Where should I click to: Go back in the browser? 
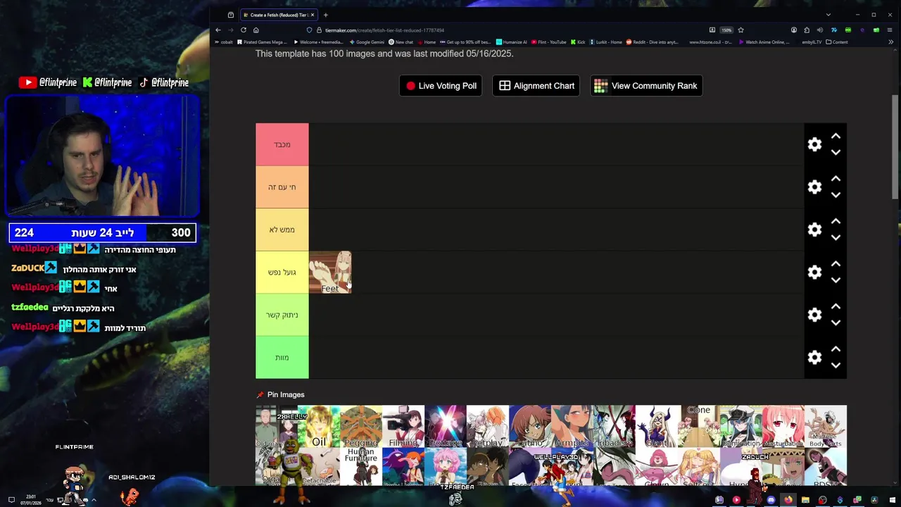point(218,30)
